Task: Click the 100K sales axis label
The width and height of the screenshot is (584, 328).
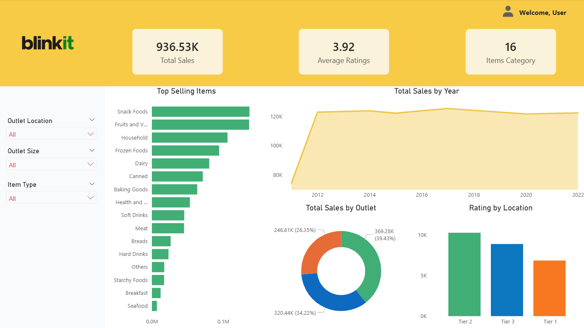Action: [x=276, y=146]
